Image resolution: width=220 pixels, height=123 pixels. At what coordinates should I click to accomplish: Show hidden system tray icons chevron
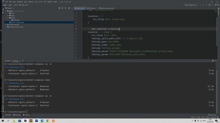tap(192, 121)
